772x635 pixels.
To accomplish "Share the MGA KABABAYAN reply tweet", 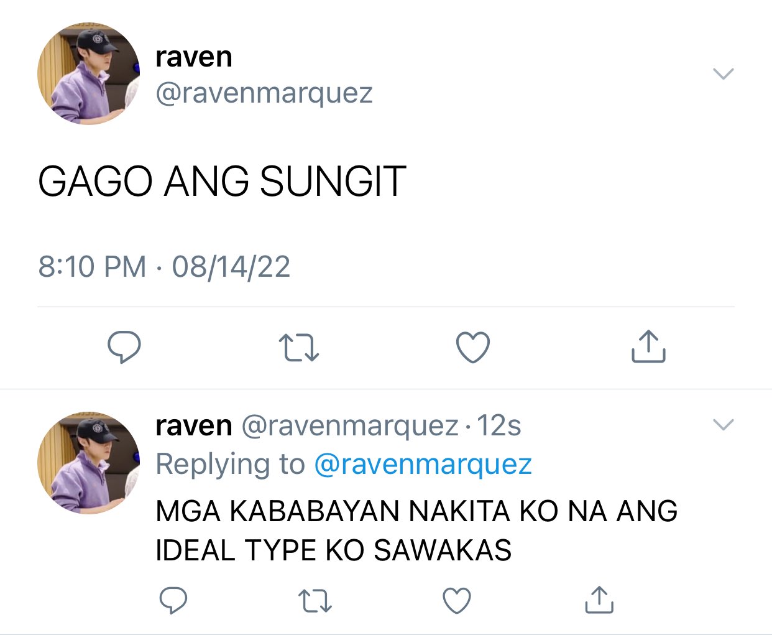I will tap(599, 600).
